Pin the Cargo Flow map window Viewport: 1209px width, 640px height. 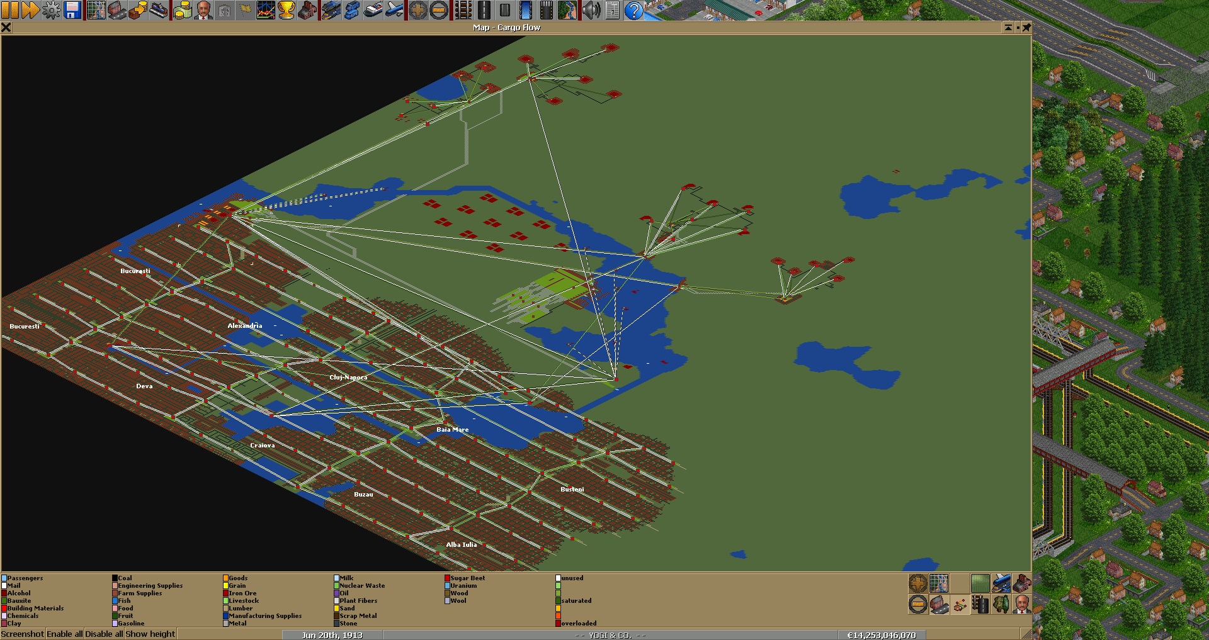click(x=1026, y=27)
